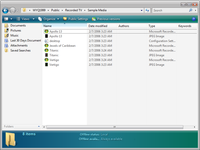Screen dimensions: 200x150
Task: Expand the Folders pane
Action: coord(39,126)
